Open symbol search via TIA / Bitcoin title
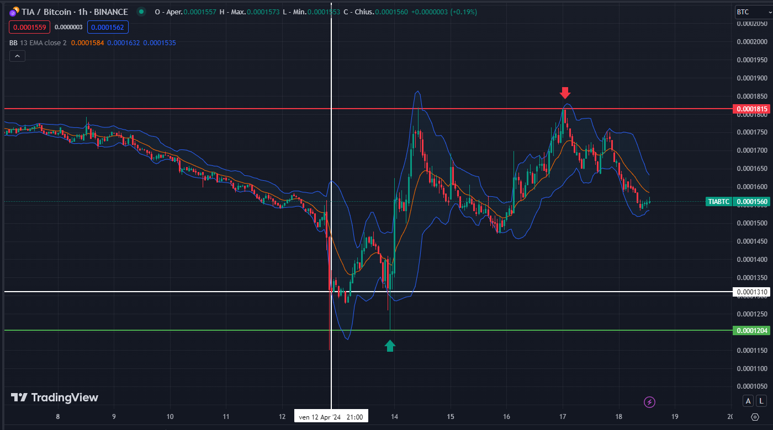Screen dimensions: 773x430 (75, 12)
